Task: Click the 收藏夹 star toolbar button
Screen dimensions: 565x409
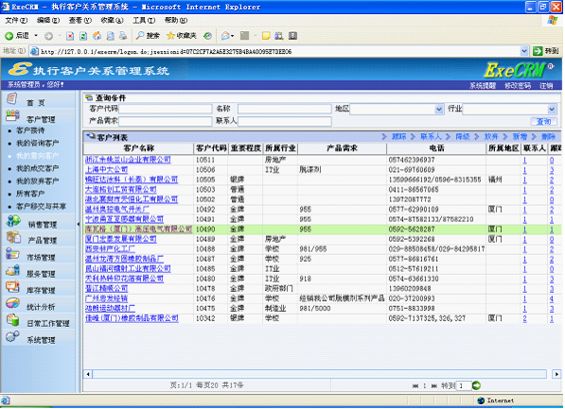Action: [182, 36]
